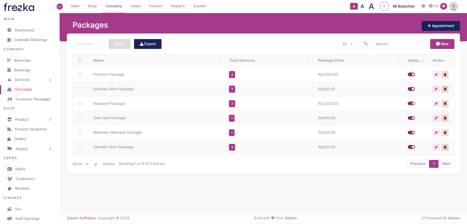467x224 pixels.
Task: Edit the Standard Package row
Action: [x=436, y=104]
